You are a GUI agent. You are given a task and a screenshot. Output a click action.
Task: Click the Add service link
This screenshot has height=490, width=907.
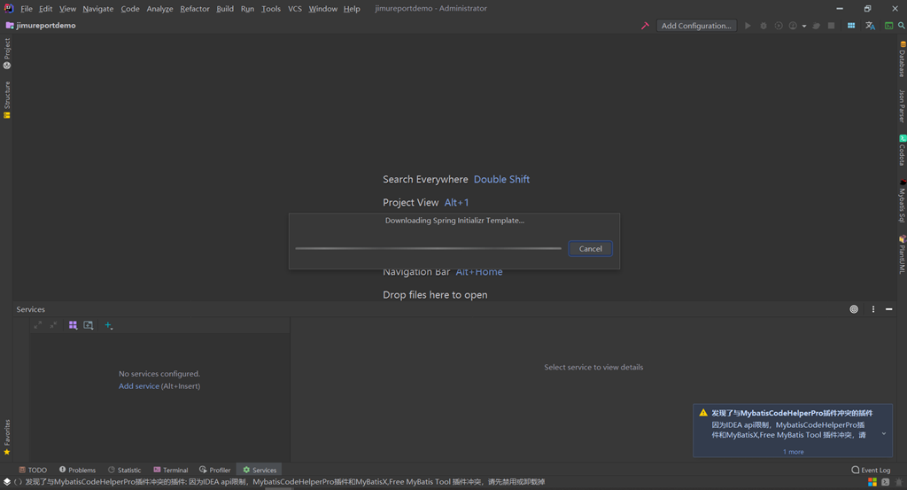(139, 385)
